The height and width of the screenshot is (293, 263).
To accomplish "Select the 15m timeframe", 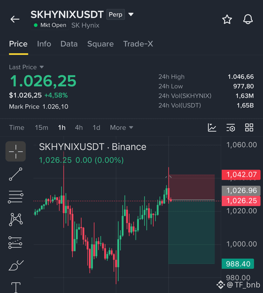I will click(x=42, y=128).
